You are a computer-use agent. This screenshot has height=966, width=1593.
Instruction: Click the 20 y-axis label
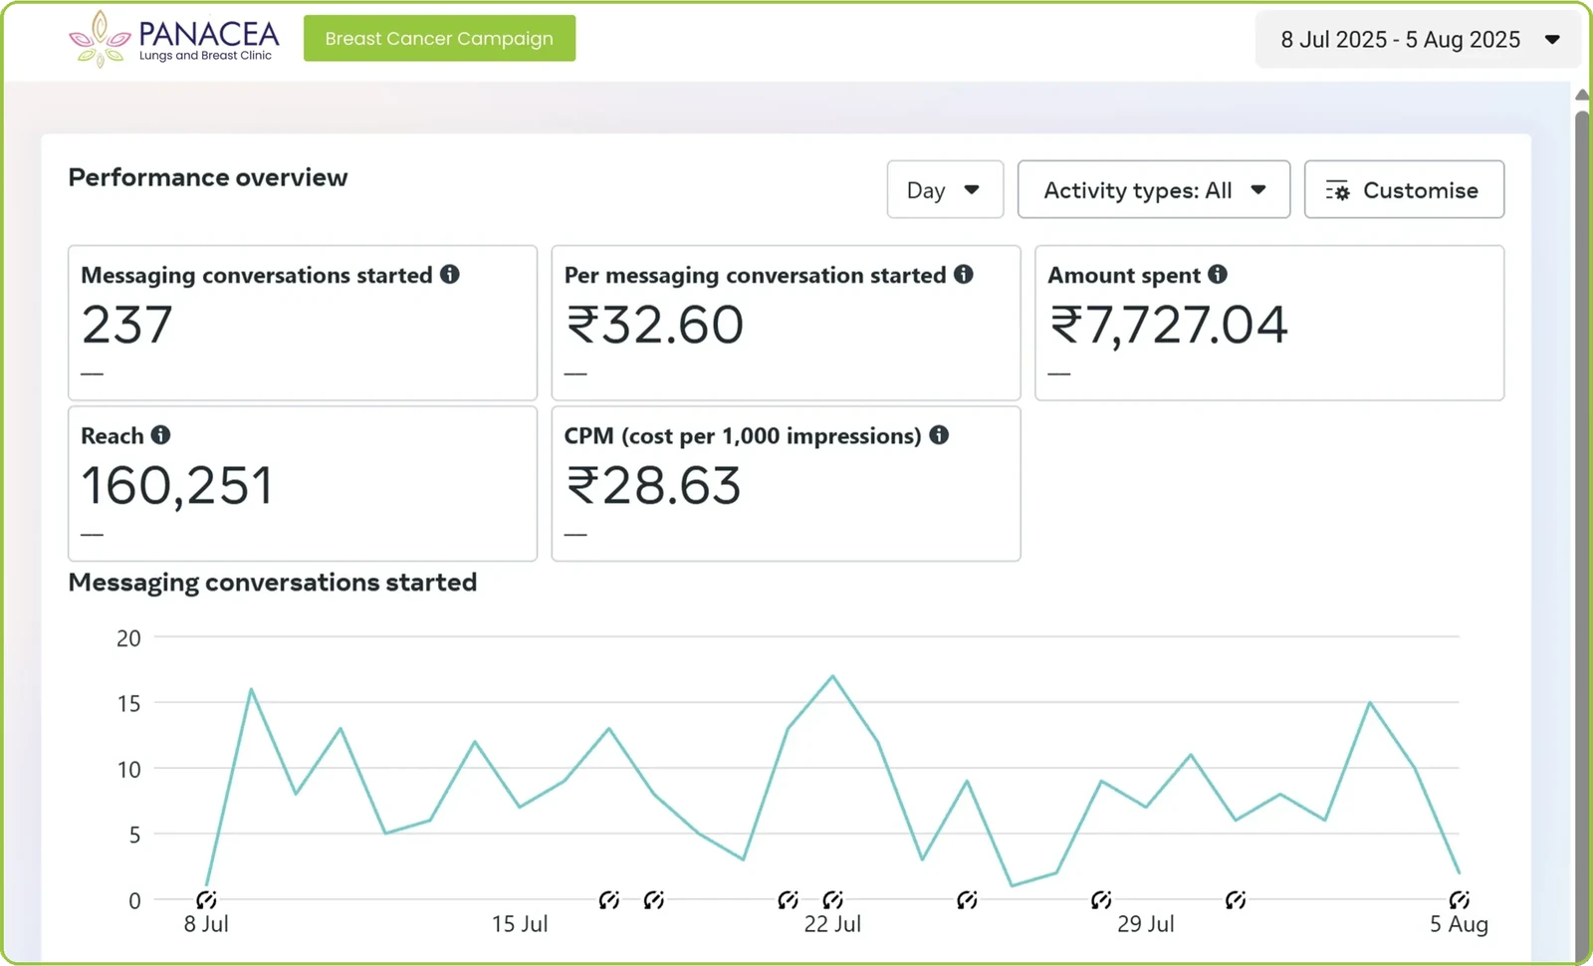[128, 638]
